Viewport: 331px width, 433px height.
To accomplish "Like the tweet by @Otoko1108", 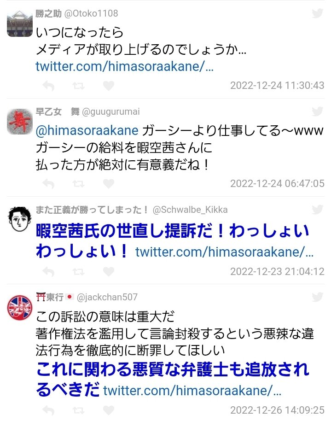I will (x=109, y=86).
